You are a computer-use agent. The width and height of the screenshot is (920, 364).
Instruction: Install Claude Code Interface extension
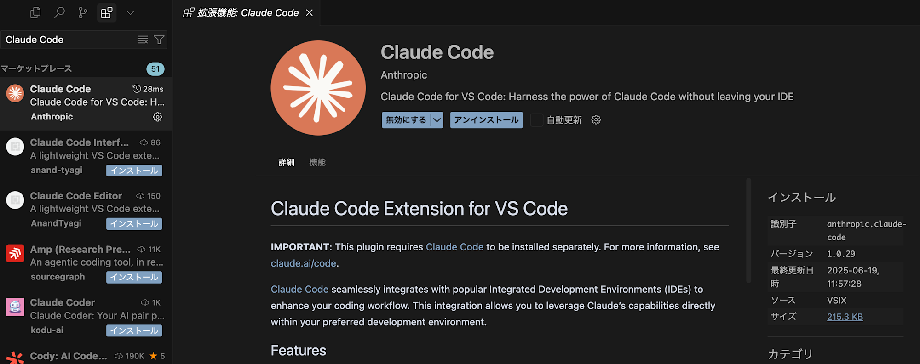click(x=134, y=171)
